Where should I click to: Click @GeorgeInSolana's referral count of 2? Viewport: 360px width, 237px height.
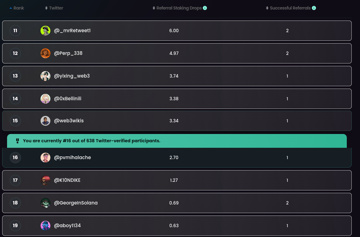tap(288, 203)
